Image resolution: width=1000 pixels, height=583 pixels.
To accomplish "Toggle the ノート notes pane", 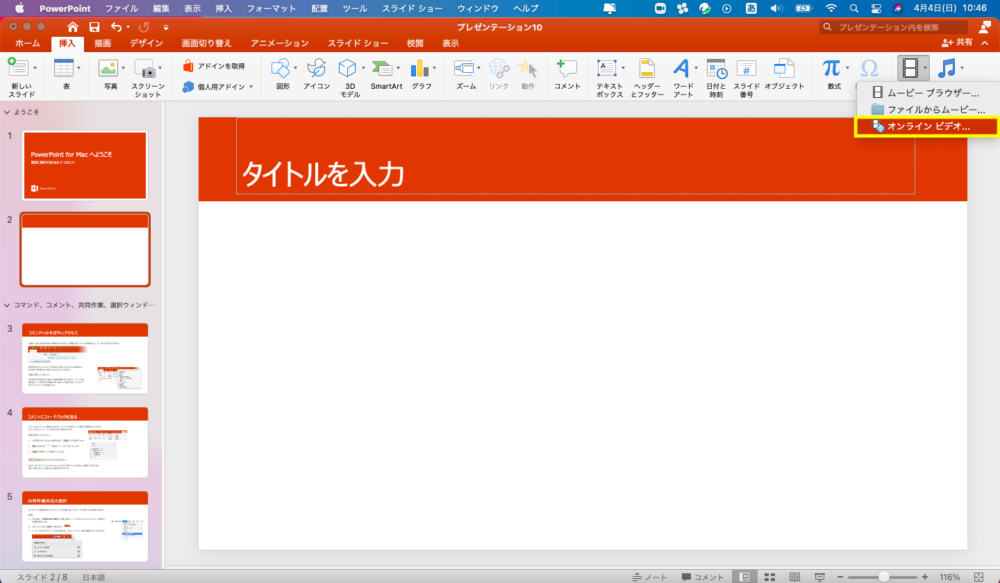I will pos(649,577).
